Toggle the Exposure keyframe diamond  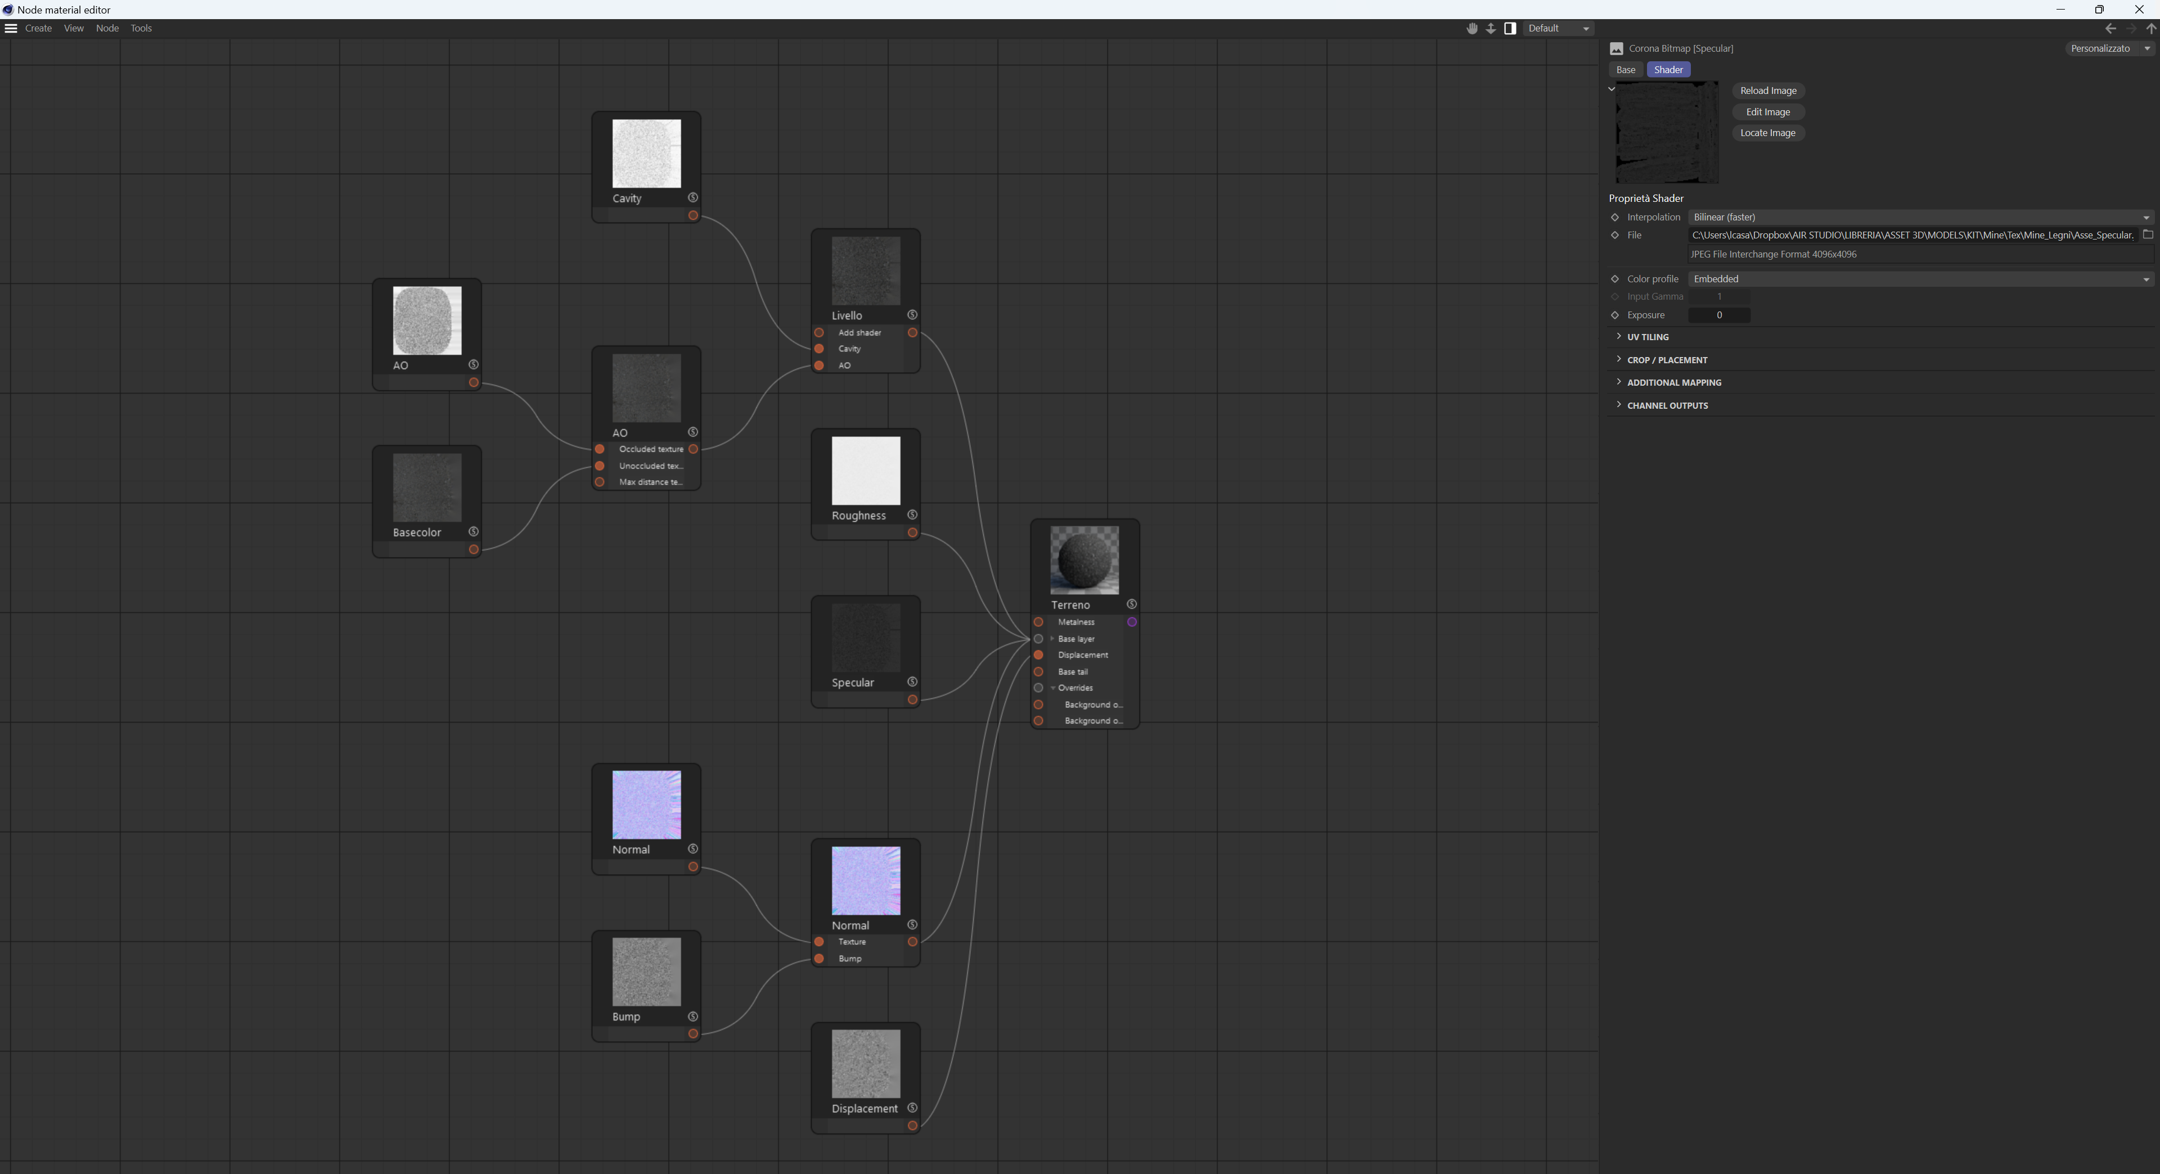(x=1615, y=316)
